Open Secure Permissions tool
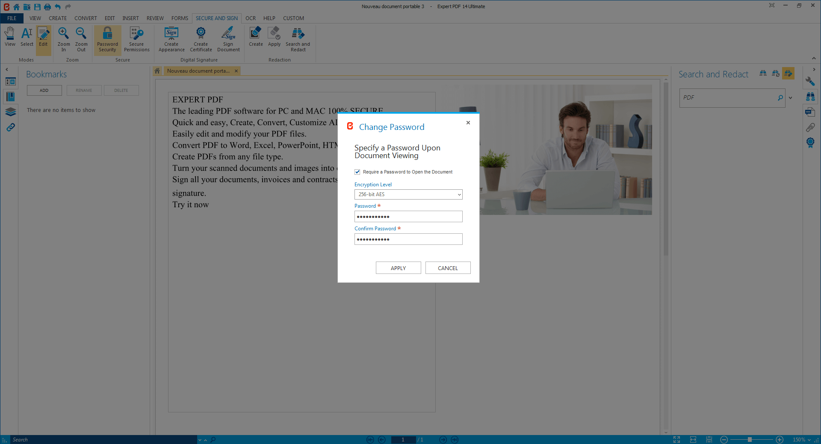The width and height of the screenshot is (821, 444). (x=137, y=40)
